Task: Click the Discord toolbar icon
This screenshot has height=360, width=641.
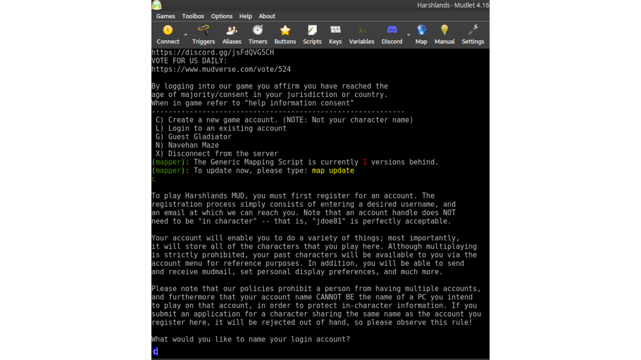Action: click(392, 35)
